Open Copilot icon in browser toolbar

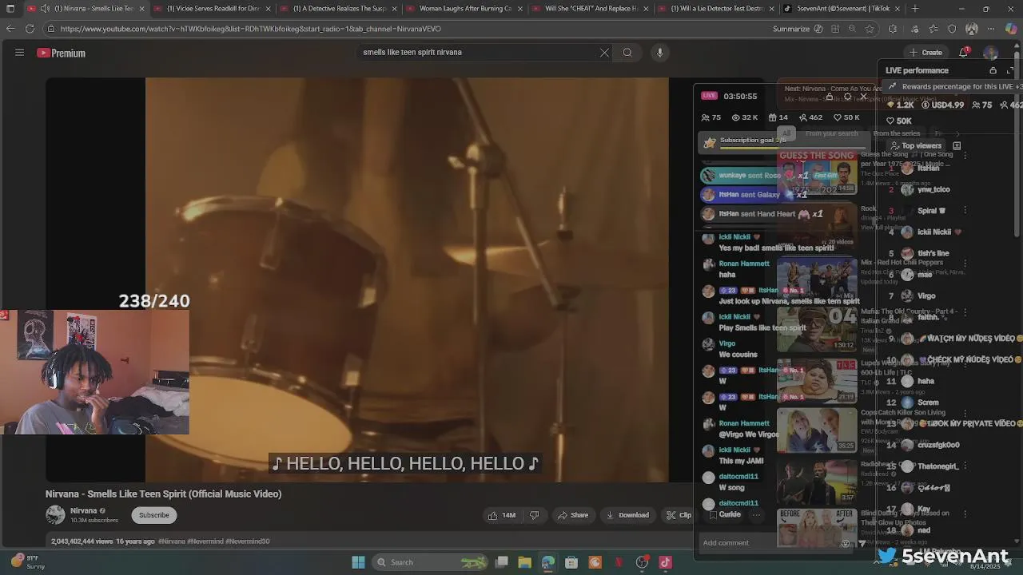1011,29
